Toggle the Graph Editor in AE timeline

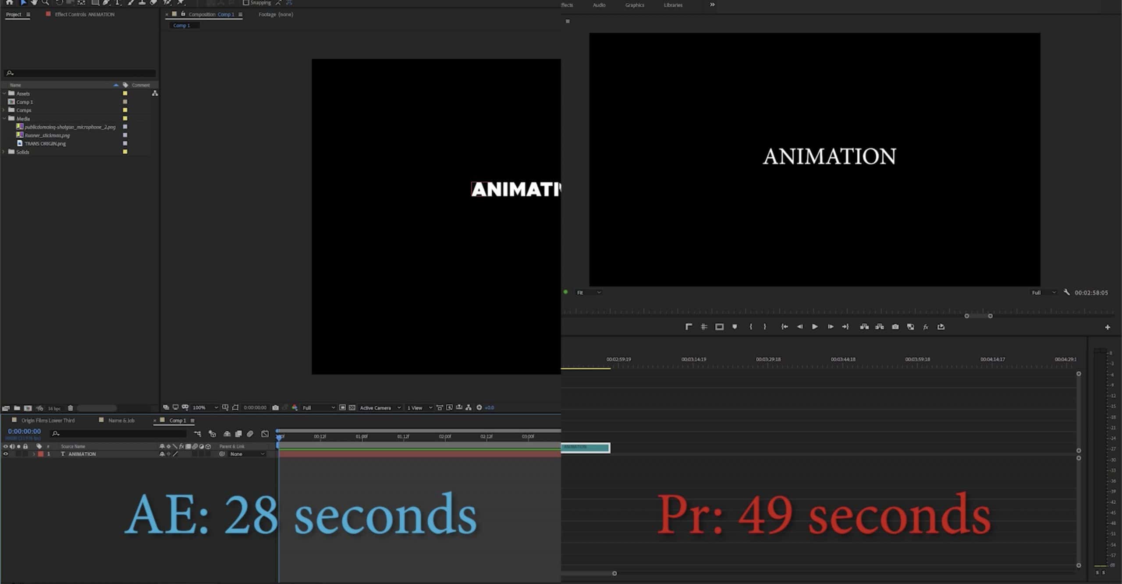point(265,434)
